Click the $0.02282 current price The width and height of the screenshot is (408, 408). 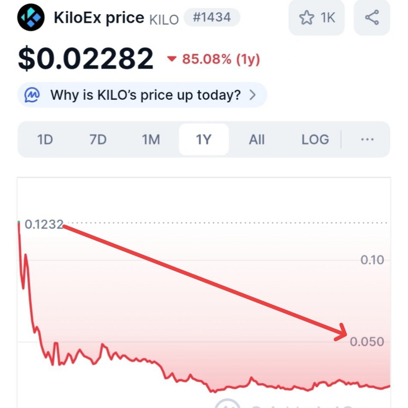85,59
